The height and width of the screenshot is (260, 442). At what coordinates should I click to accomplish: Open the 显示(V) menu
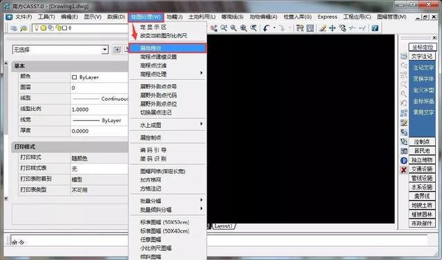(x=93, y=17)
